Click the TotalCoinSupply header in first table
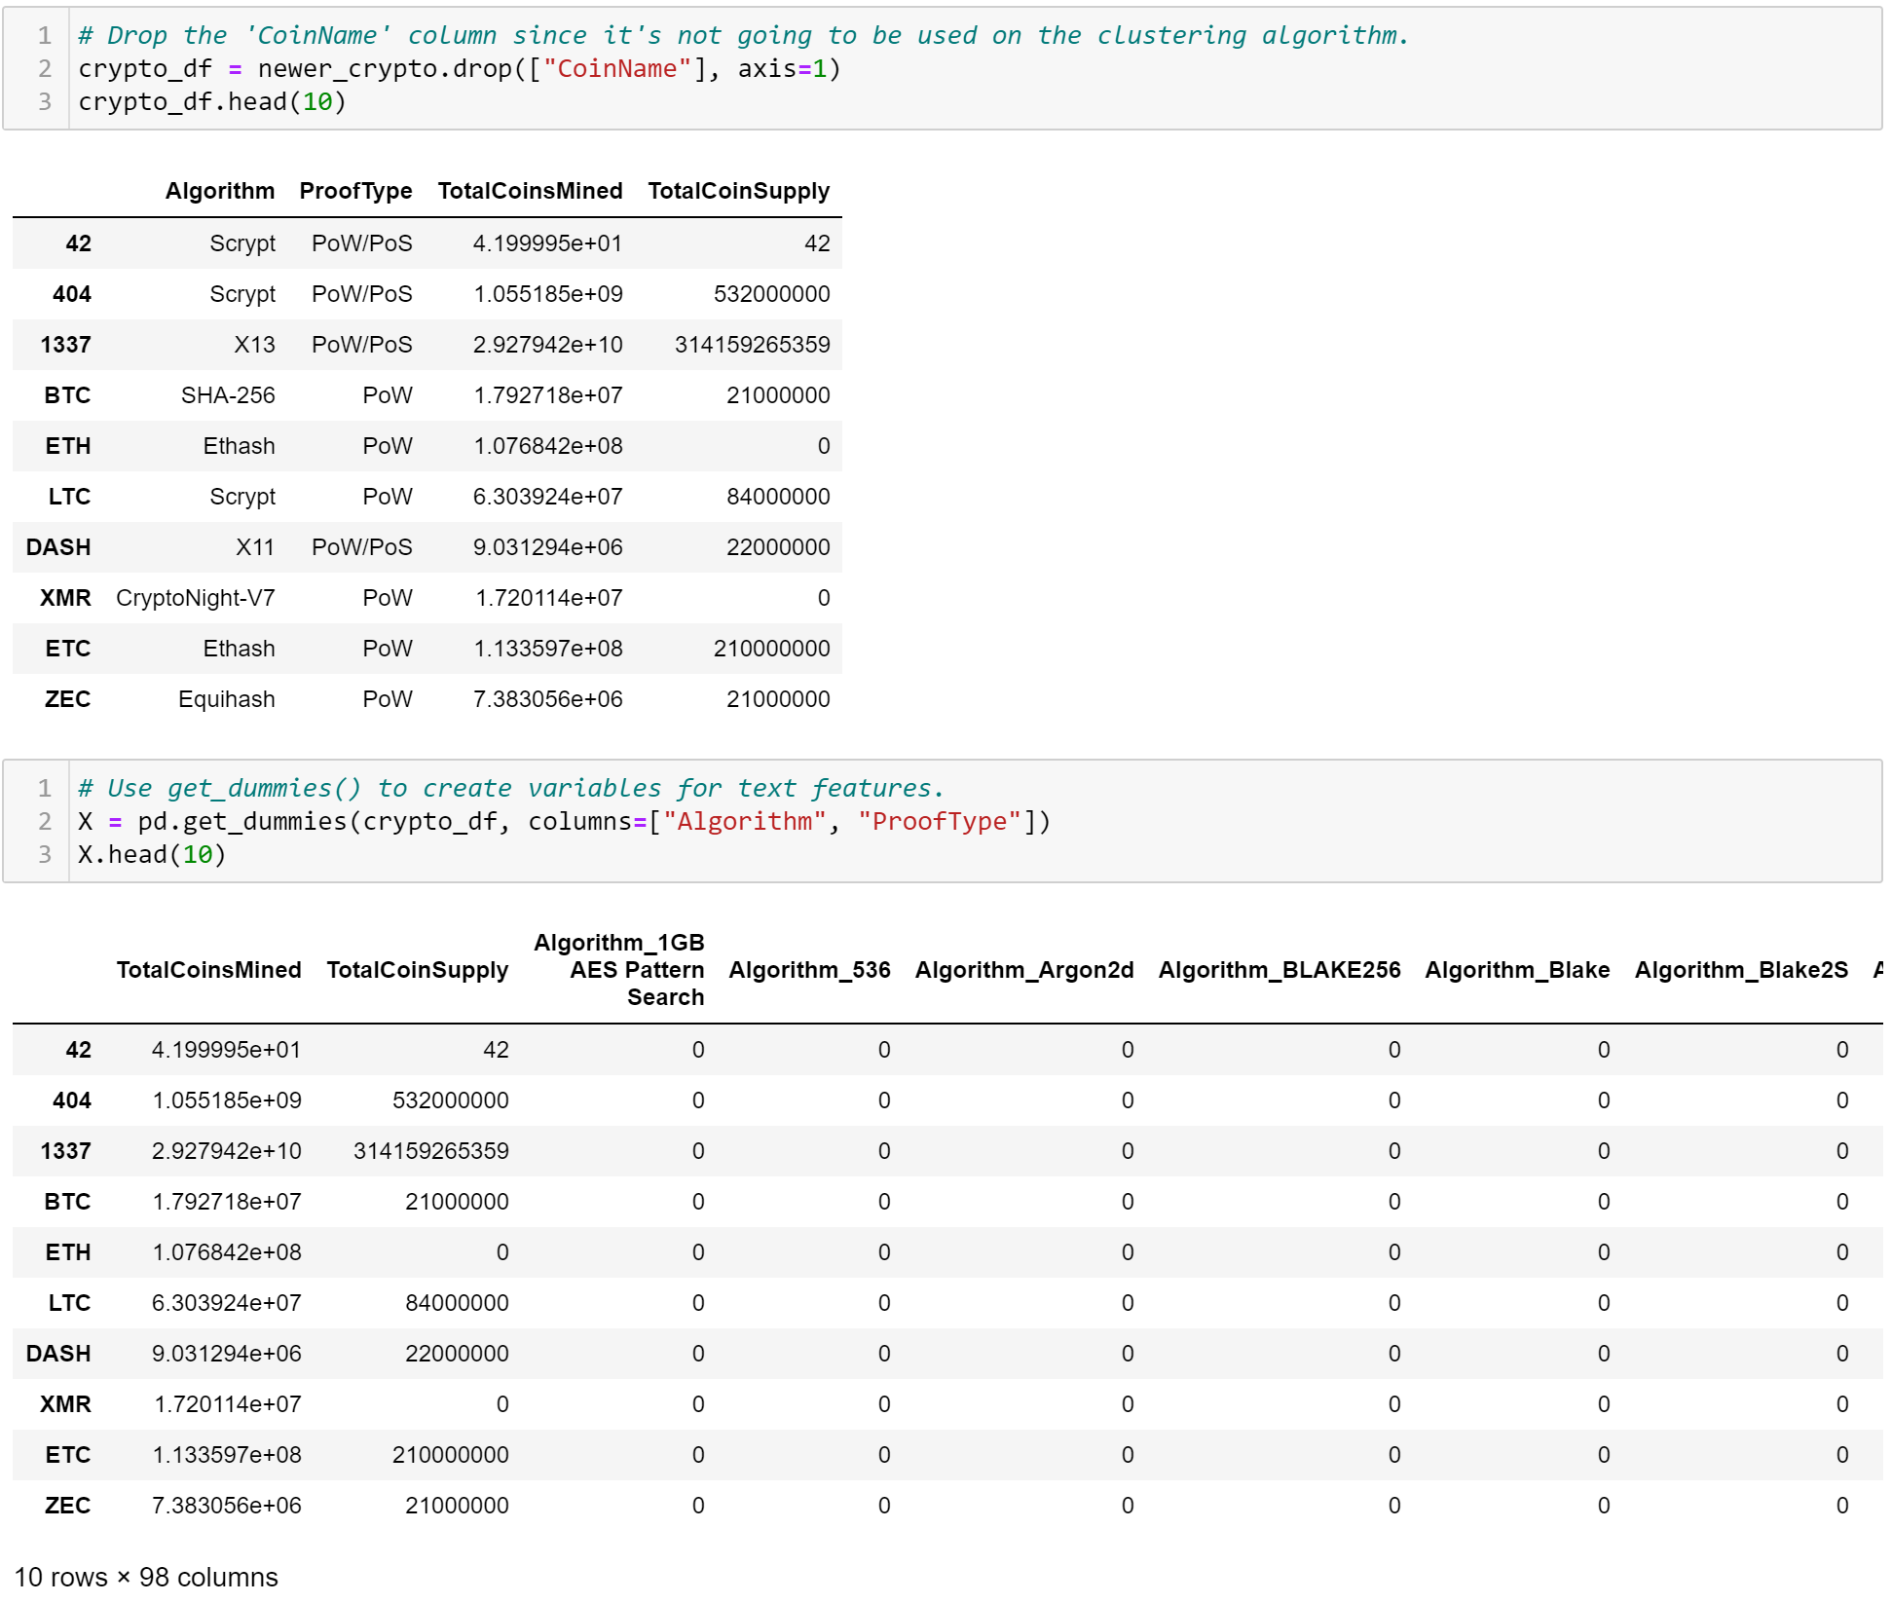 [x=739, y=191]
